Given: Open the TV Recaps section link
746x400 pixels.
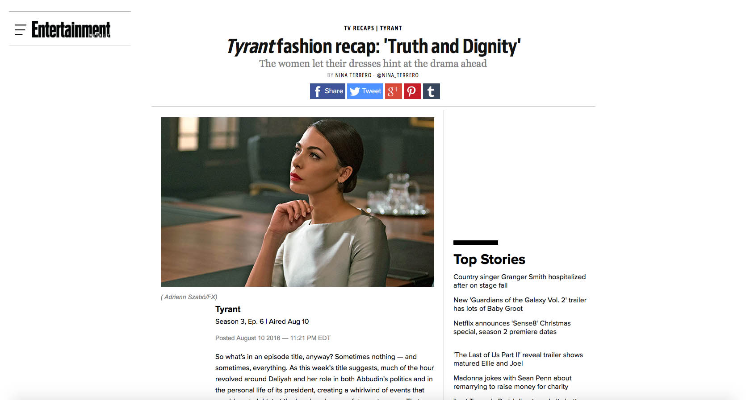Looking at the screenshot, I should 359,28.
